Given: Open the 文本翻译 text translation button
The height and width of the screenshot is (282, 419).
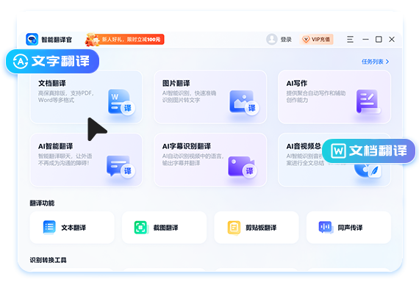Looking at the screenshot, I should click(72, 228).
